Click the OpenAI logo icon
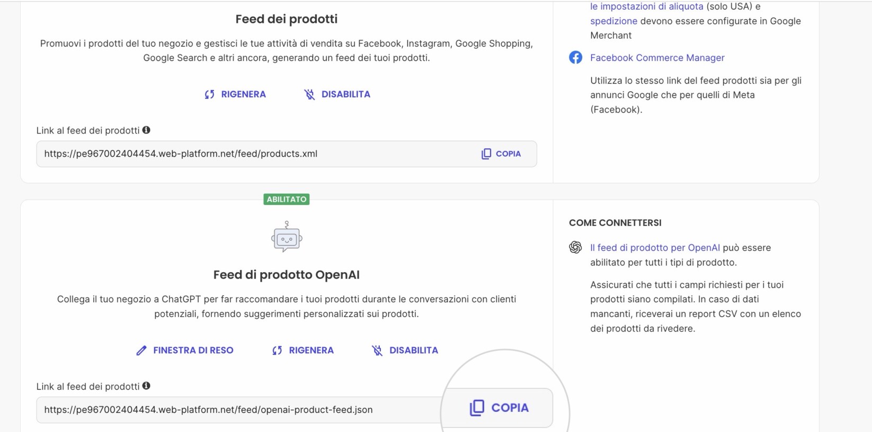This screenshot has width=872, height=432. pos(575,247)
